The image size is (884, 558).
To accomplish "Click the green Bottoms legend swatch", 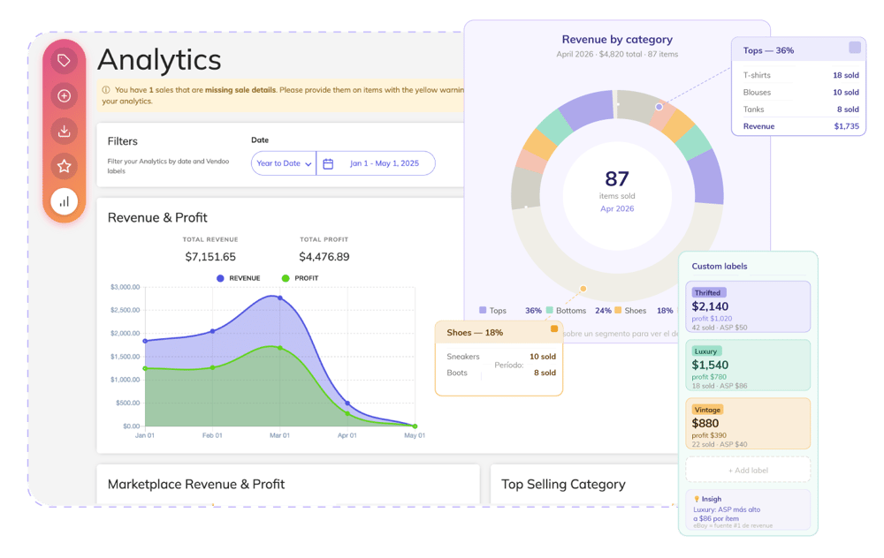I will [549, 310].
